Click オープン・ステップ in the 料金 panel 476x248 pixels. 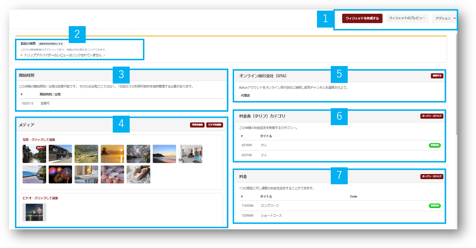432,176
